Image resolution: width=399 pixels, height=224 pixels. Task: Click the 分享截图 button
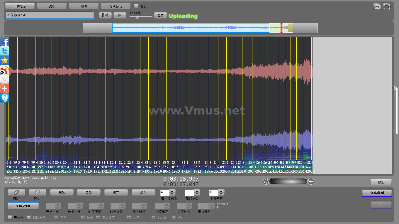pyautogui.click(x=377, y=193)
